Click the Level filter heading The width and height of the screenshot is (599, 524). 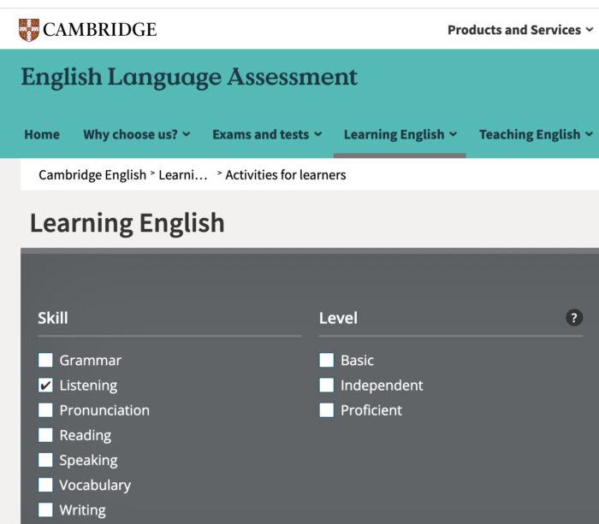[338, 318]
